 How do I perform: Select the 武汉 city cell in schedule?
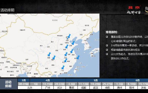(x=96, y=88)
